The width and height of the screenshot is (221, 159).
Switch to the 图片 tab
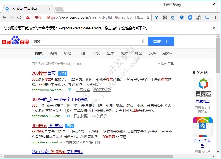110,53
